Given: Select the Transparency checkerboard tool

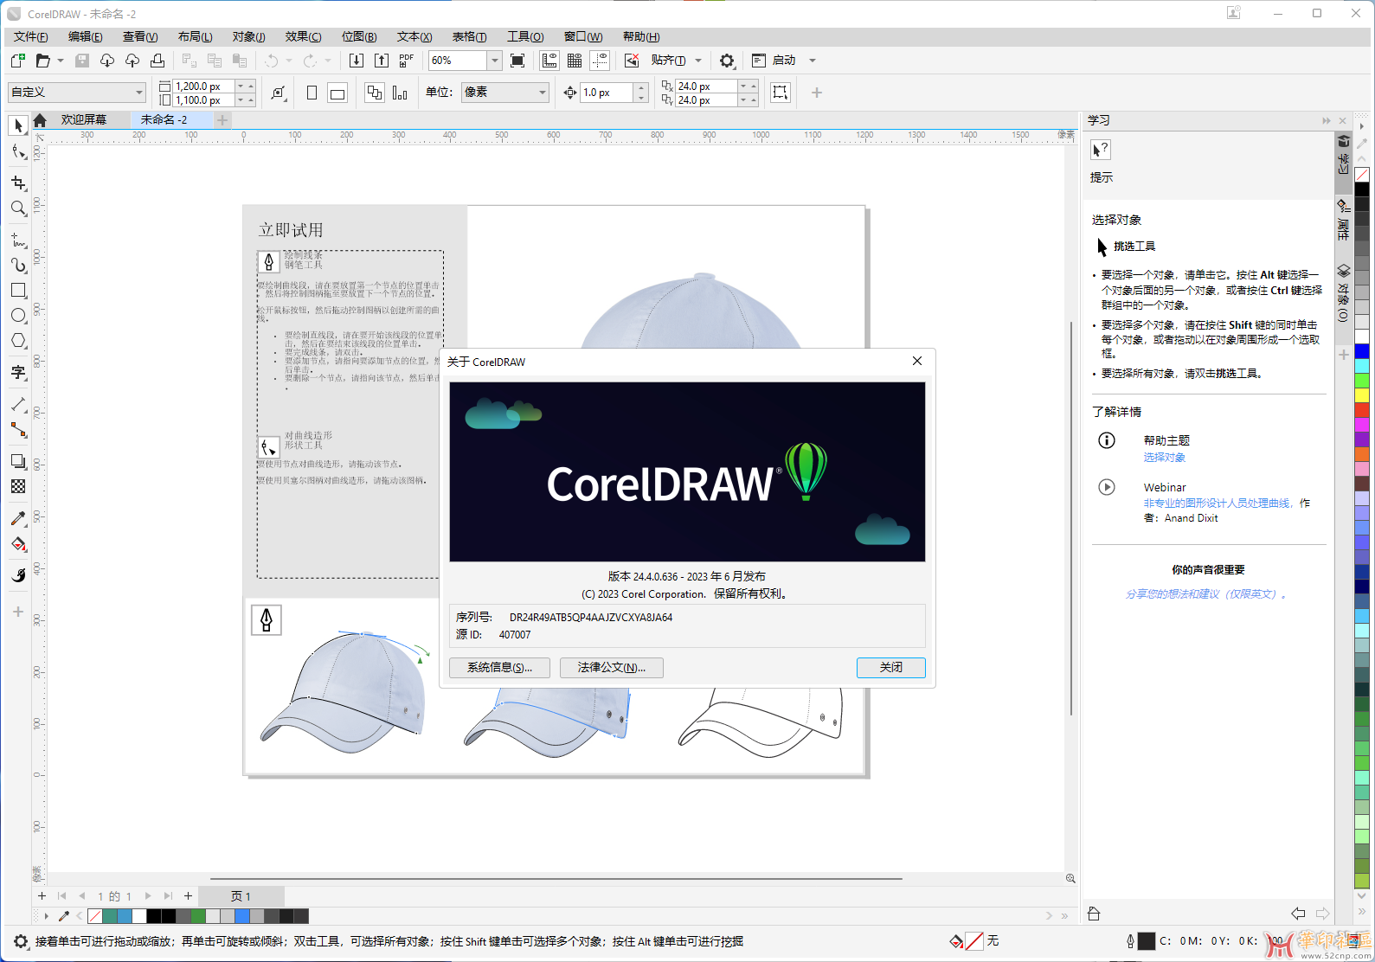Looking at the screenshot, I should pyautogui.click(x=18, y=486).
